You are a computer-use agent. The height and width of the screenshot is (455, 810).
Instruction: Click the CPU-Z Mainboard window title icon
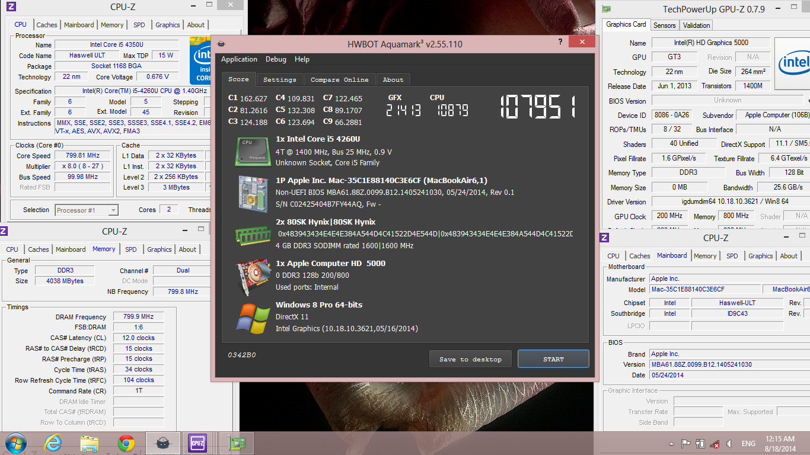[604, 238]
